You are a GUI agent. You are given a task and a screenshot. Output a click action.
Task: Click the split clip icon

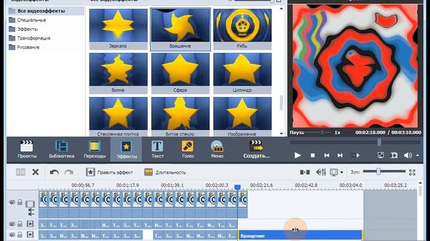point(304,172)
